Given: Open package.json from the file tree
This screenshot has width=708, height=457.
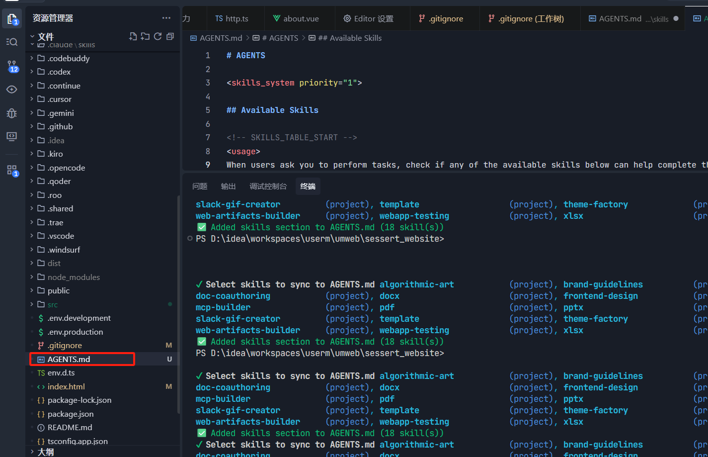Looking at the screenshot, I should point(70,414).
